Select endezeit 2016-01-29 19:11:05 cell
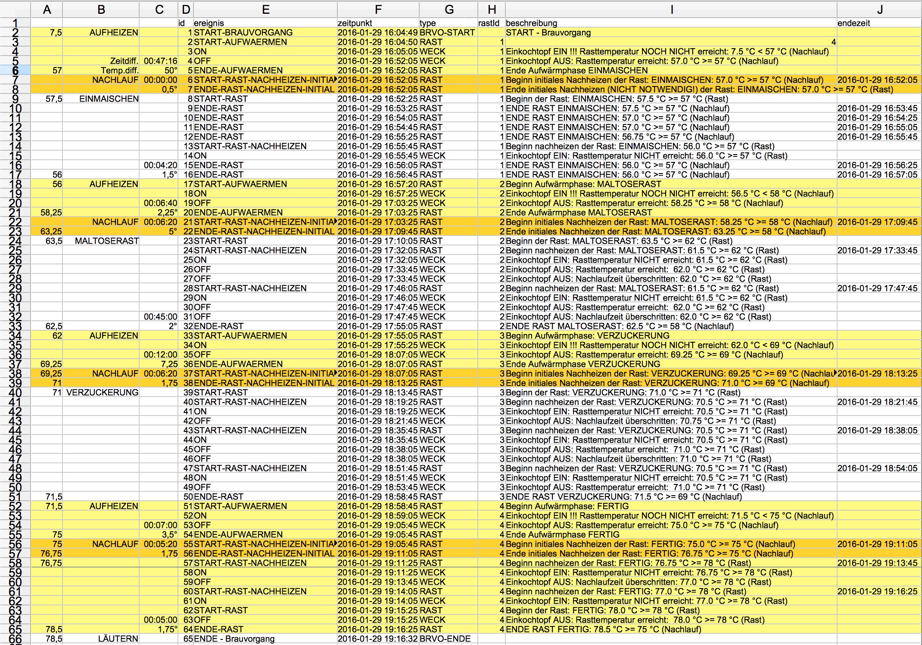Viewport: 922px width, 645px height. tap(879, 544)
